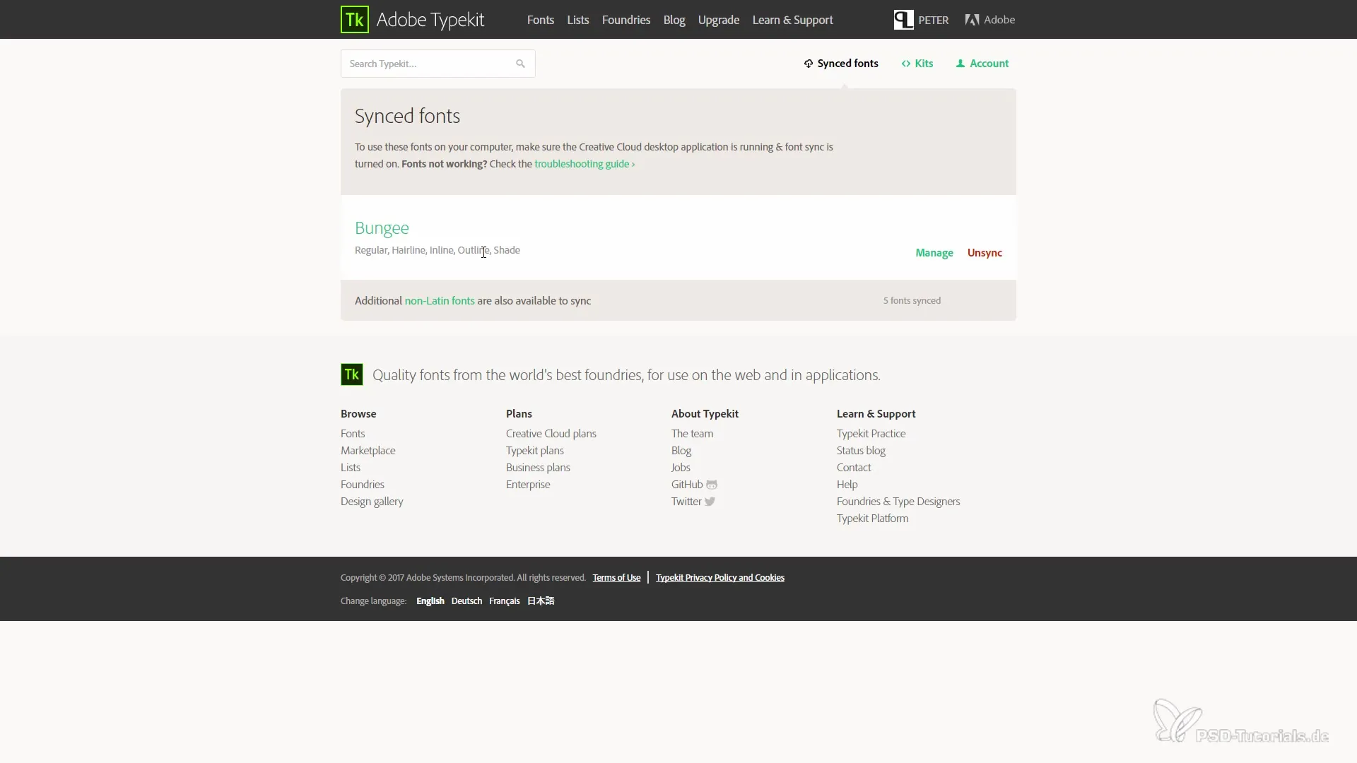Click the Kits code brackets icon
This screenshot has width=1357, height=763.
906,64
